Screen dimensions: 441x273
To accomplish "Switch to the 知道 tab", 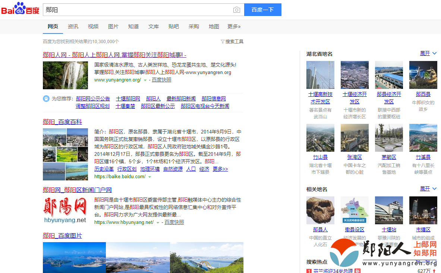I will [x=133, y=26].
